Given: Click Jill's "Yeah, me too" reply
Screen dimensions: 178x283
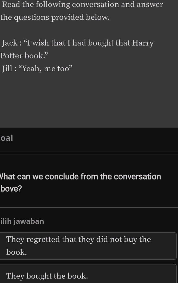Looking at the screenshot, I should click(x=36, y=68).
